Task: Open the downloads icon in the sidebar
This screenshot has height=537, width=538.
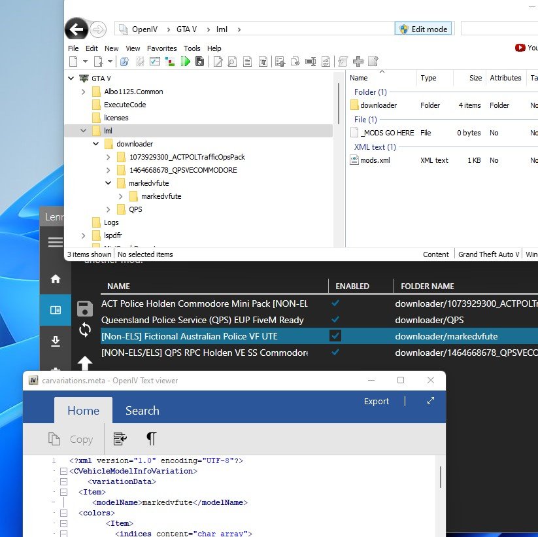Action: pos(56,341)
